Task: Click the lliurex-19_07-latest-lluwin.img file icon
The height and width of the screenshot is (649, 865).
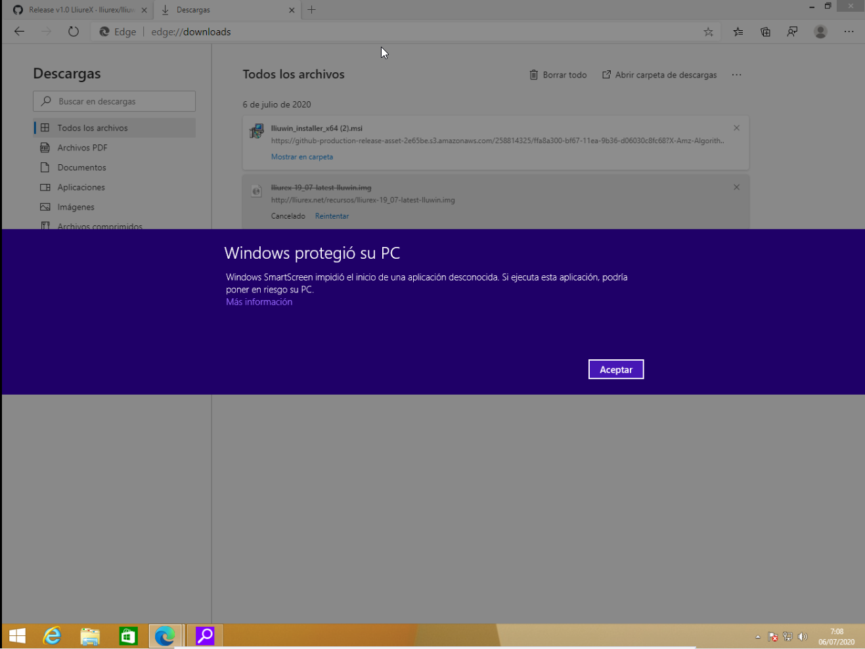Action: (x=257, y=191)
